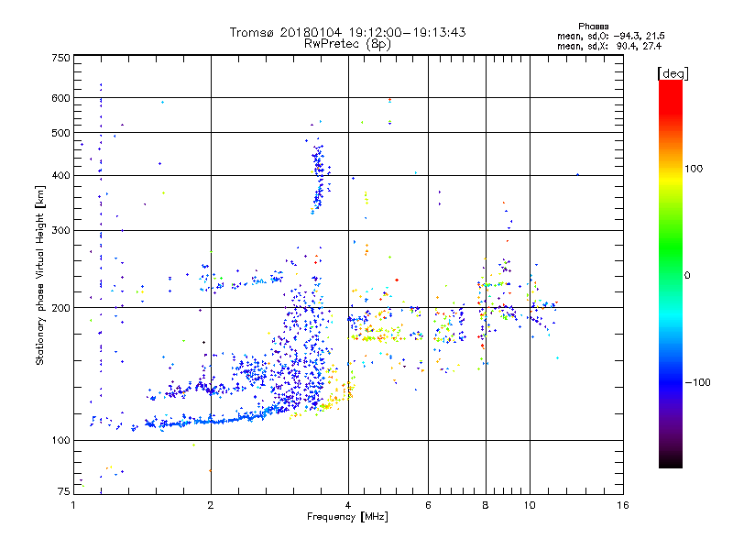Click the colorbar label '-100'

(x=697, y=382)
